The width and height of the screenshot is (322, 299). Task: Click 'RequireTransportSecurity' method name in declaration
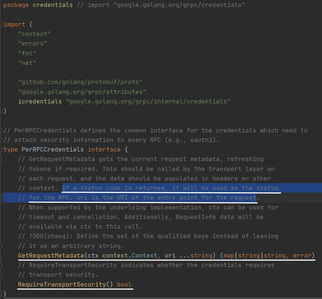pos(62,285)
